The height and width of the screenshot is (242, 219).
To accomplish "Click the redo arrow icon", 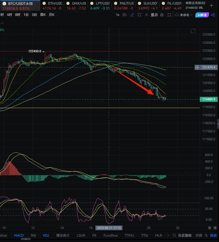I will (x=2, y=23).
